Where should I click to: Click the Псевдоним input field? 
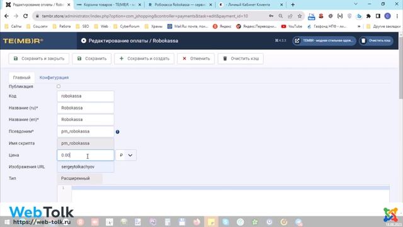click(x=86, y=132)
